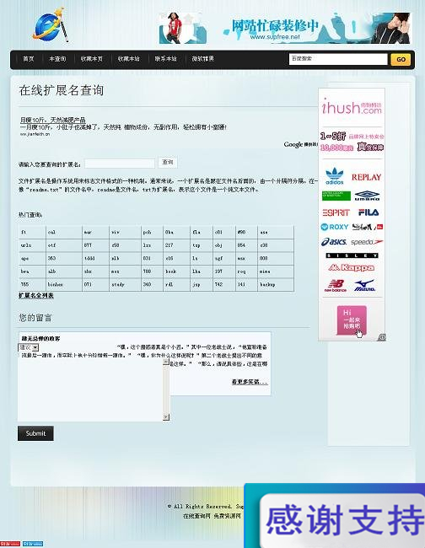Viewport: 425px width, 548px height.
Task: Open the message type dropdown
Action: (x=29, y=347)
